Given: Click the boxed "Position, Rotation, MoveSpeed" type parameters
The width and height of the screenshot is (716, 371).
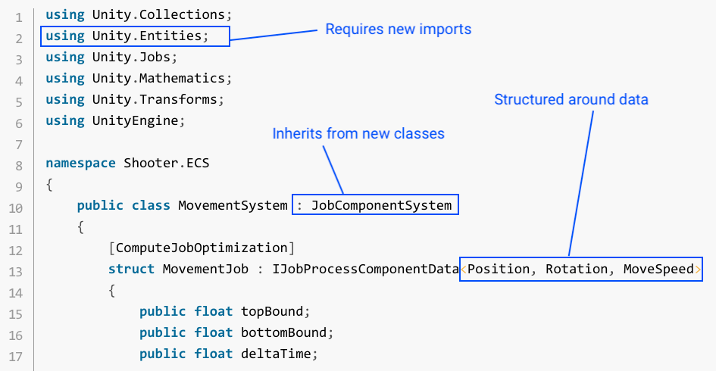Looking at the screenshot, I should (581, 269).
